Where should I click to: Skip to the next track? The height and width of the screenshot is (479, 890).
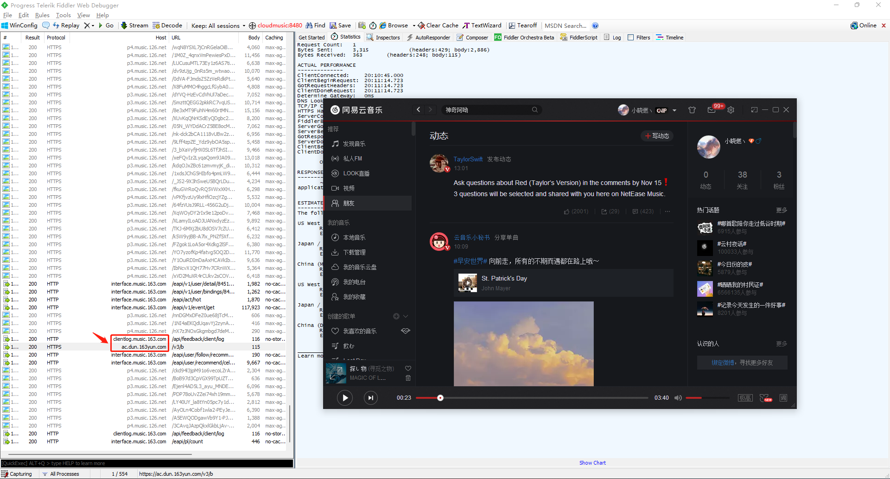[371, 398]
